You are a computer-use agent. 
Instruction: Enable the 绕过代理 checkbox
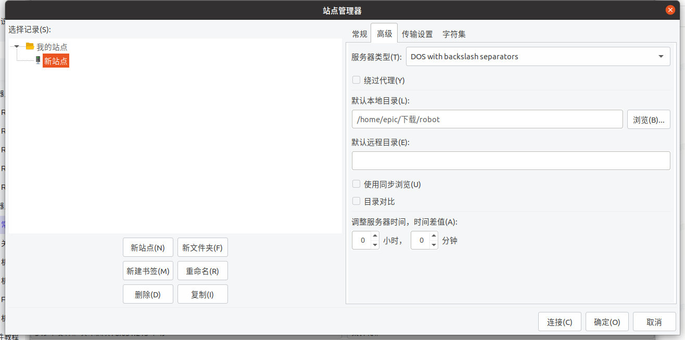point(357,80)
